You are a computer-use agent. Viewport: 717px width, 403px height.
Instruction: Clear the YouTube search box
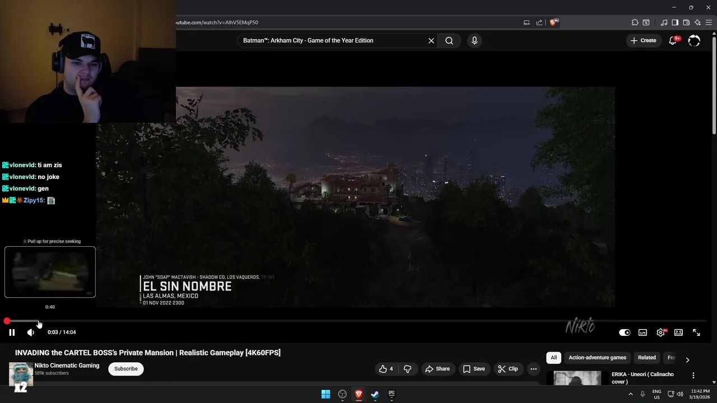tap(431, 40)
